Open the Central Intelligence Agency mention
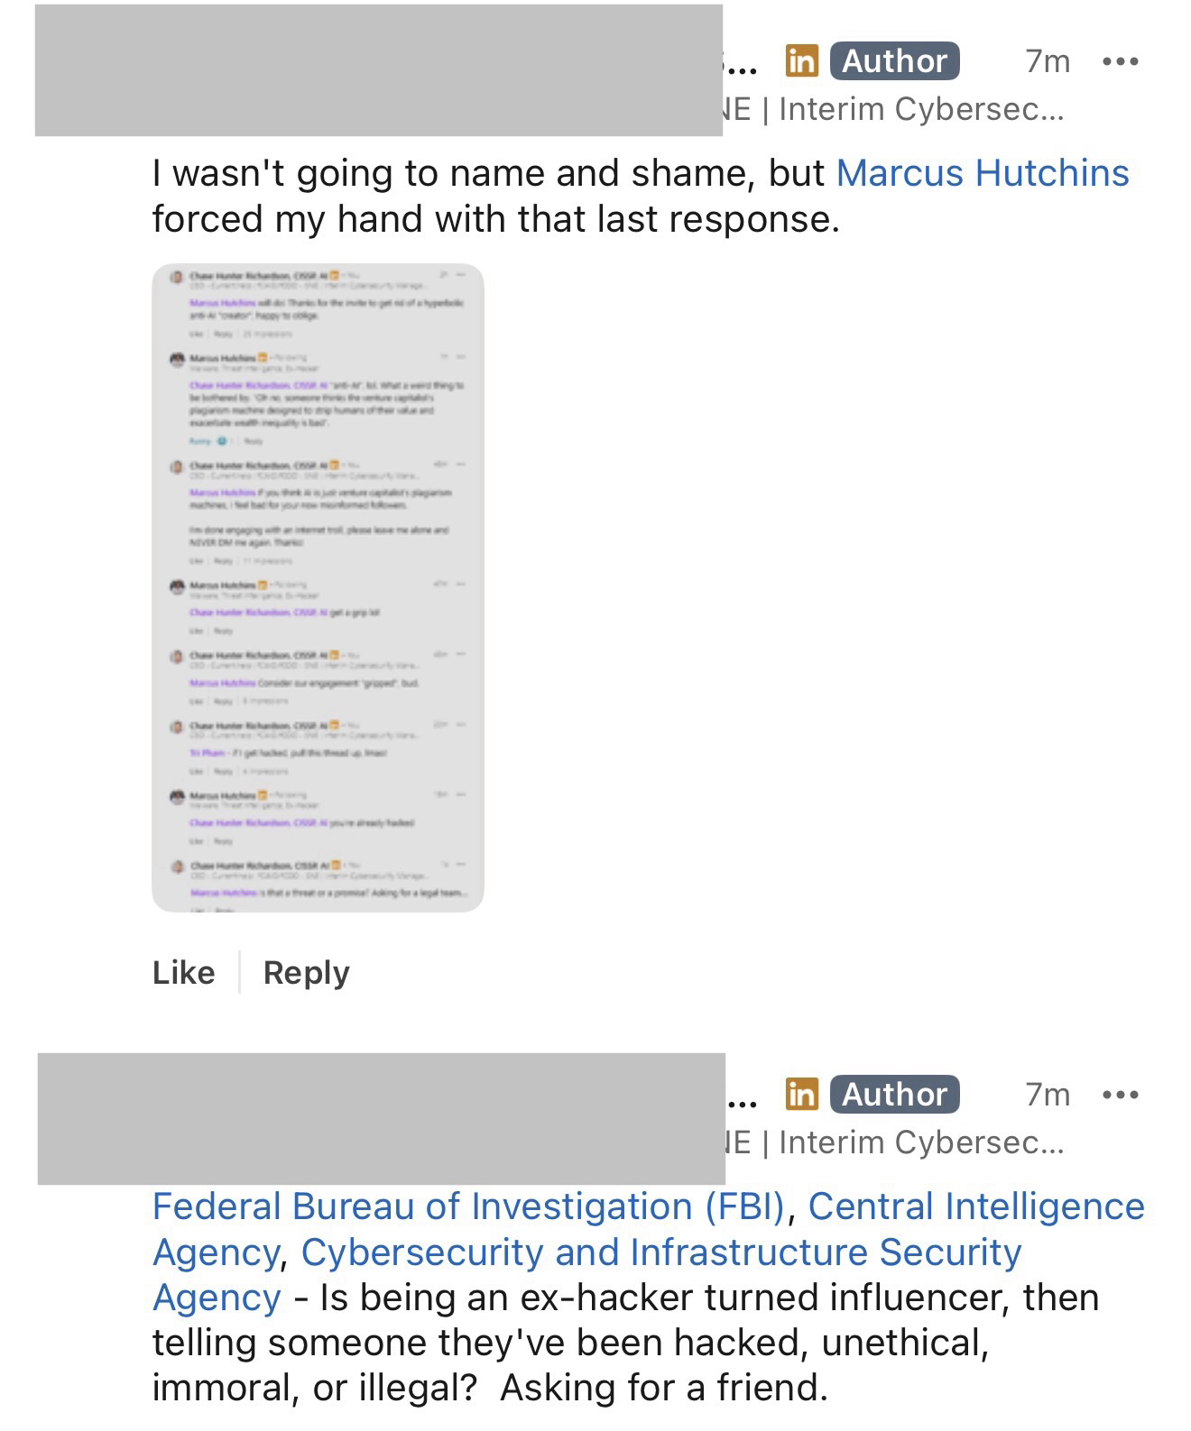This screenshot has width=1191, height=1431. (975, 1206)
